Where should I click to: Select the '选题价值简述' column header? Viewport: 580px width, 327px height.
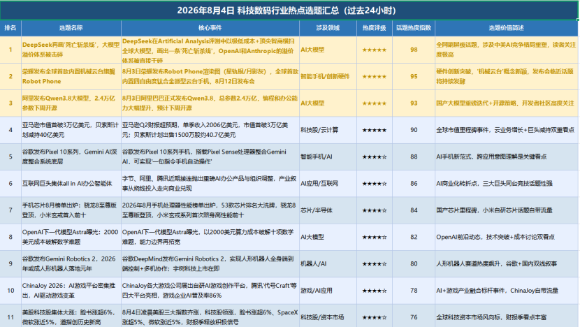507,28
